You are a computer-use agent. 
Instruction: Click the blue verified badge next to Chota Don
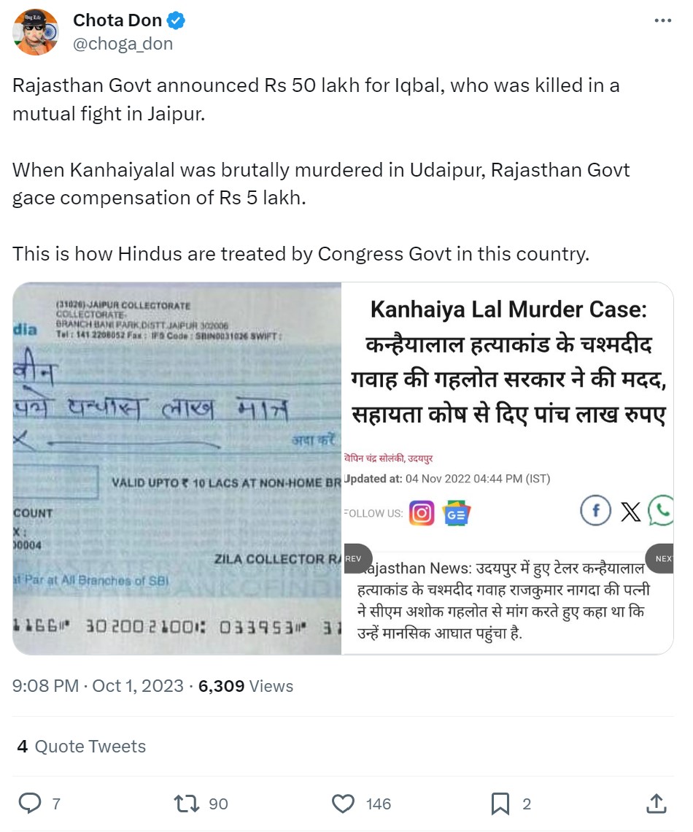(x=176, y=20)
